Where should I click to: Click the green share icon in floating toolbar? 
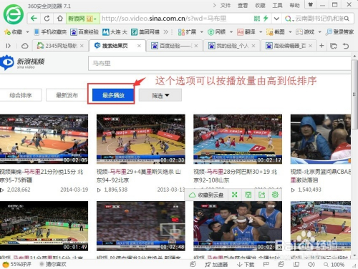pos(262,195)
